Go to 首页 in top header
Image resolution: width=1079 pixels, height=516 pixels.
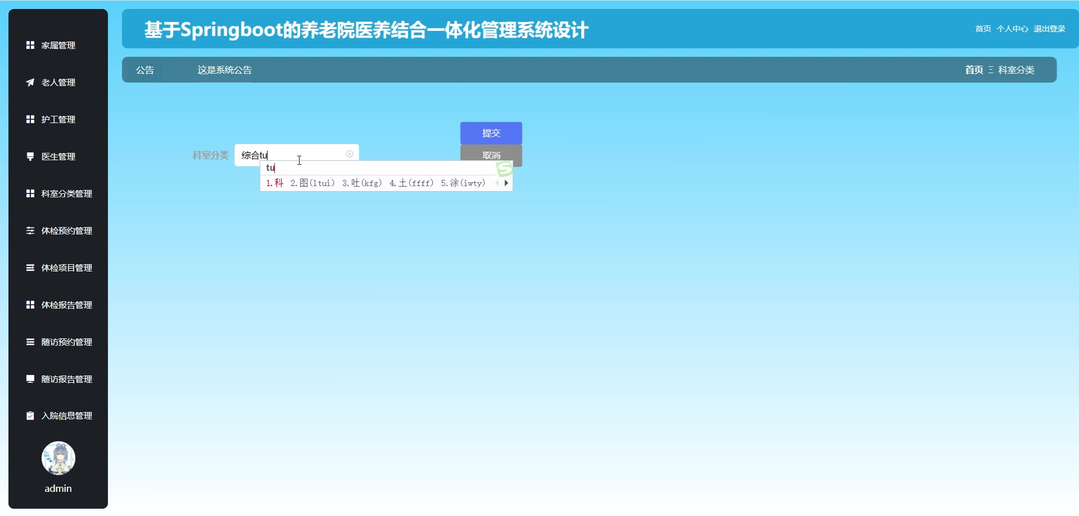point(983,29)
